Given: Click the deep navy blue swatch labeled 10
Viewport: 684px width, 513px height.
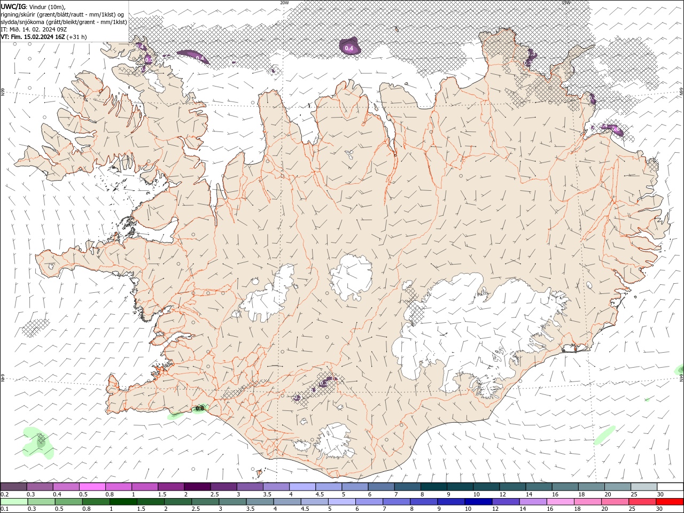Looking at the screenshot, I should [478, 502].
